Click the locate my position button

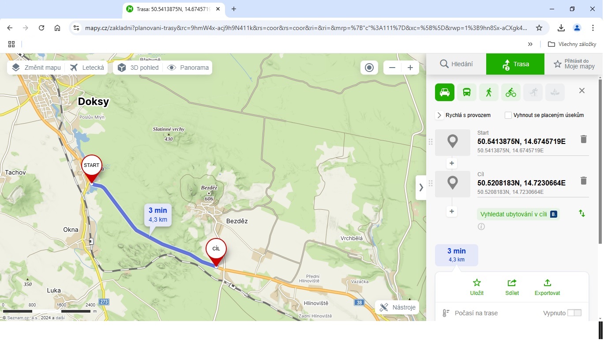tap(369, 68)
